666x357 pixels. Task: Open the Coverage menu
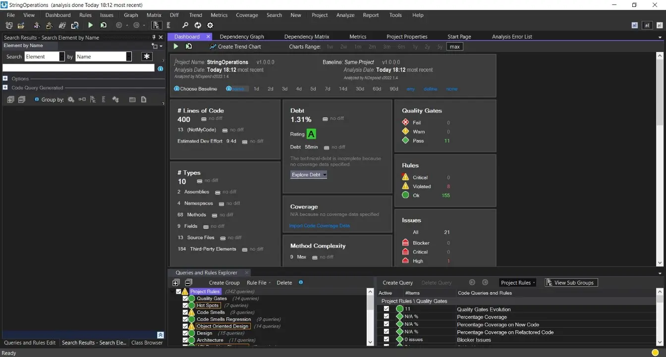tap(247, 15)
